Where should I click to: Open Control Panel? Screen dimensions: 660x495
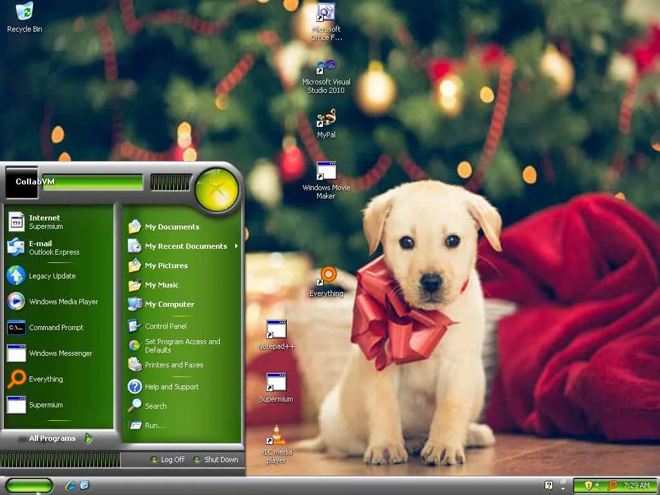coord(182,325)
